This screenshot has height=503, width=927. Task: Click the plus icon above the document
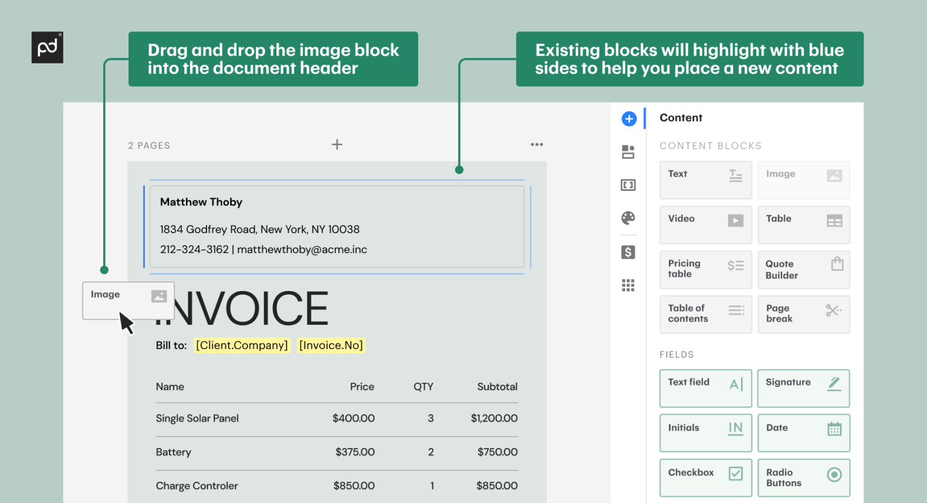337,144
